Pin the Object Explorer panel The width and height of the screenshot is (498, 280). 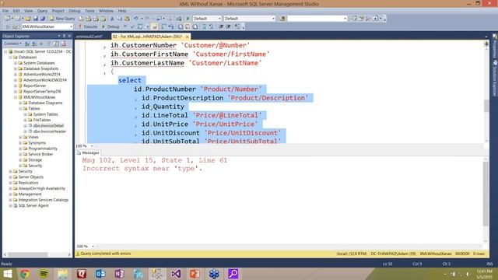65,36
